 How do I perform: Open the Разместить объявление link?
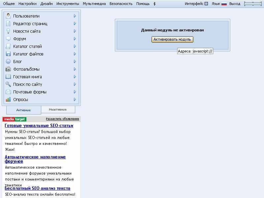point(62,119)
